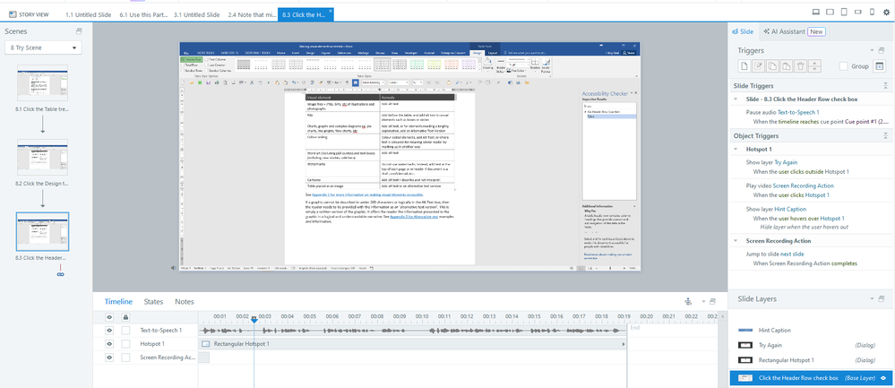Click the timeline playhead marker

tap(254, 320)
